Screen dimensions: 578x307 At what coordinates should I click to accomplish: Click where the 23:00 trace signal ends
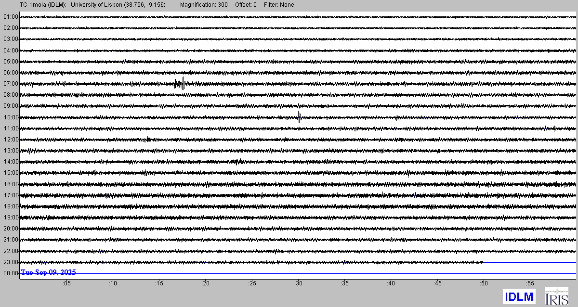pos(483,262)
